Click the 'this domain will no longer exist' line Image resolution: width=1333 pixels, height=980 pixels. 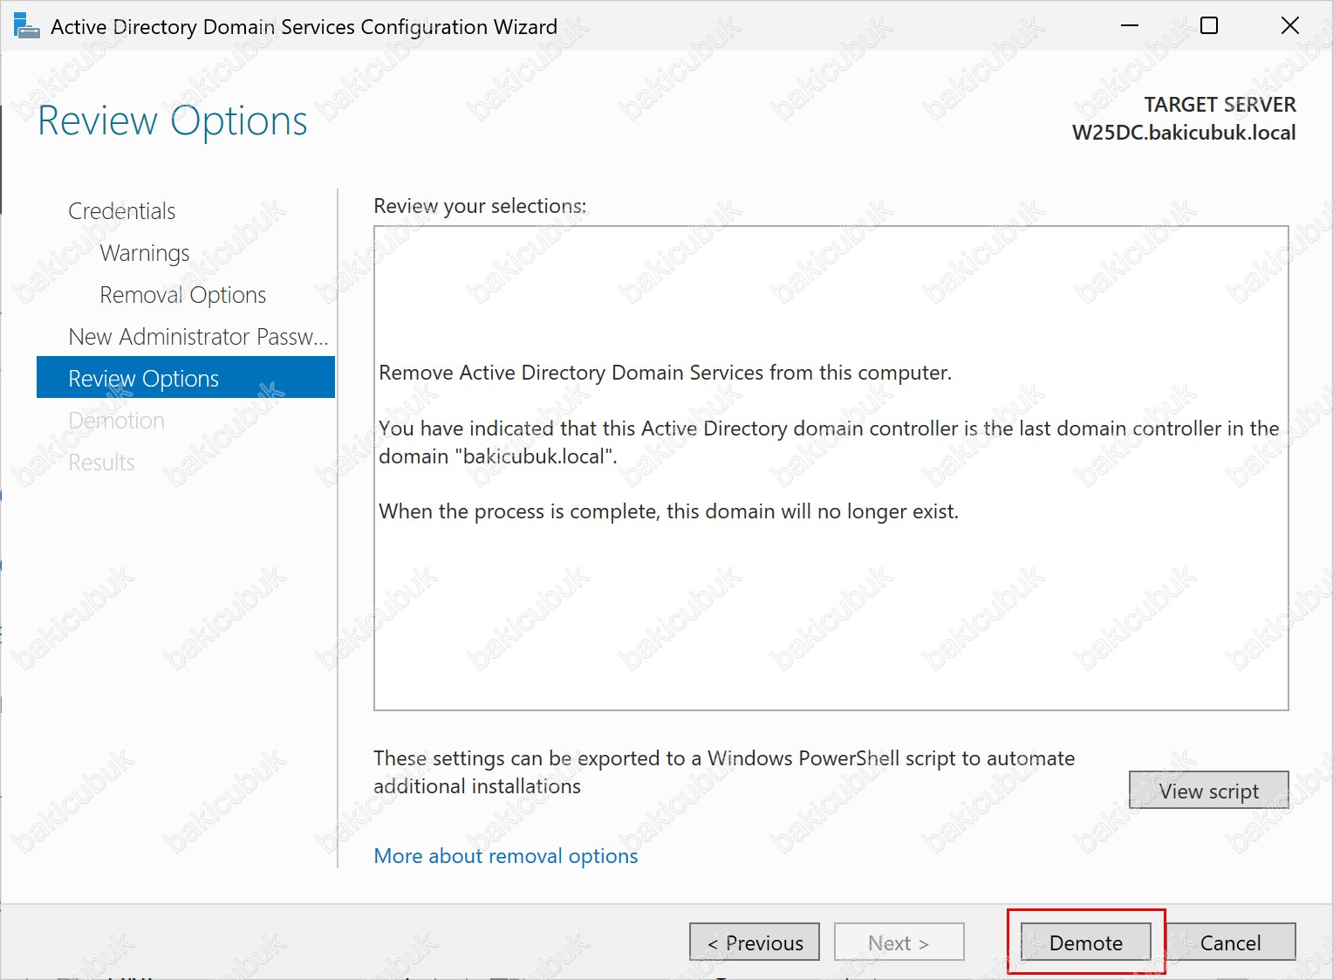pos(668,511)
